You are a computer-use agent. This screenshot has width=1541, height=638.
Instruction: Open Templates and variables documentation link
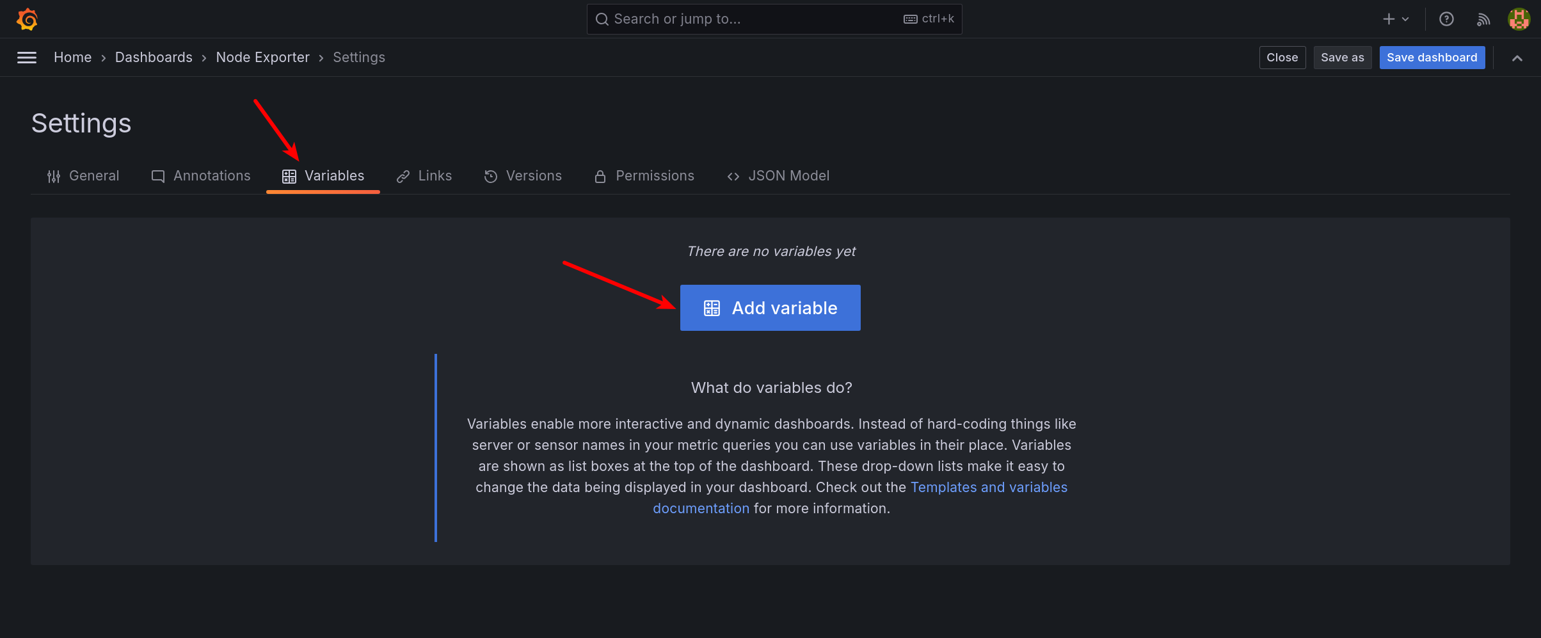989,488
